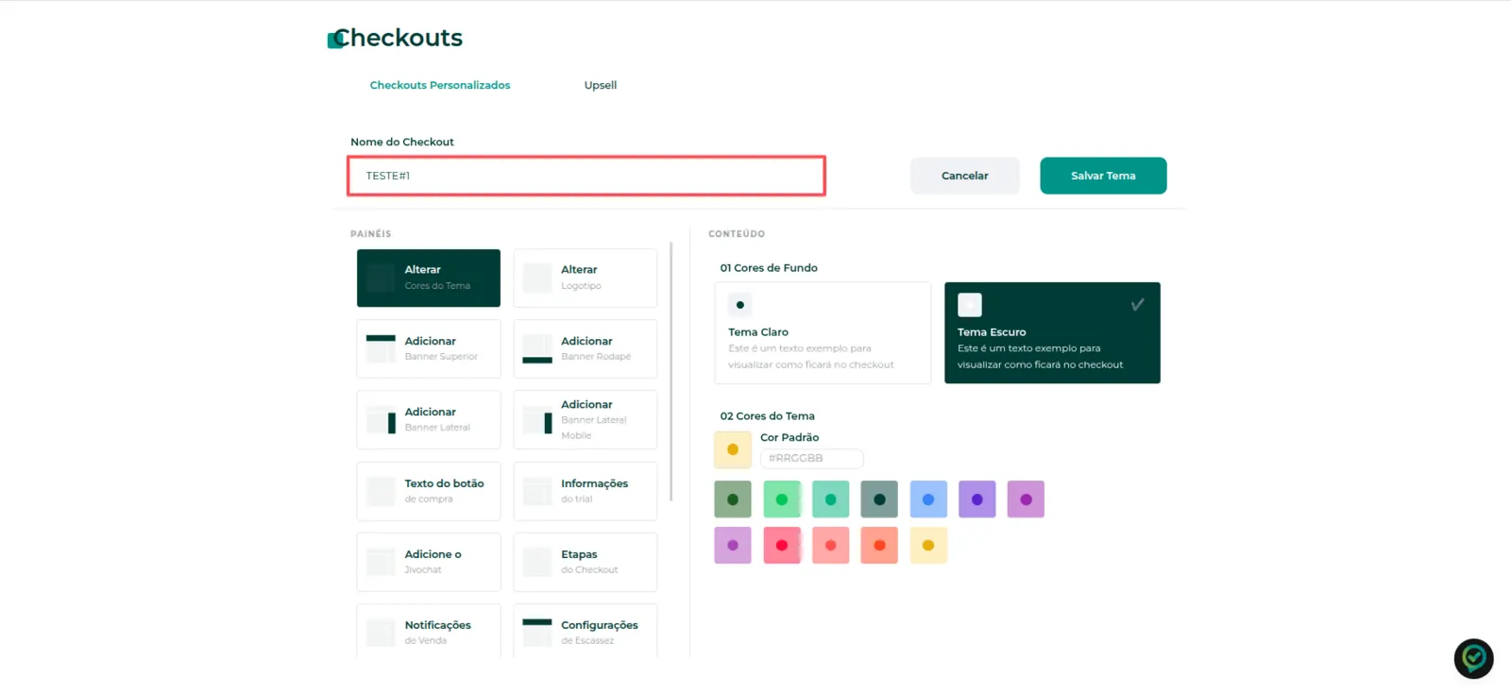Image resolution: width=1511 pixels, height=693 pixels.
Task: Open the Upsell tab
Action: [x=601, y=85]
